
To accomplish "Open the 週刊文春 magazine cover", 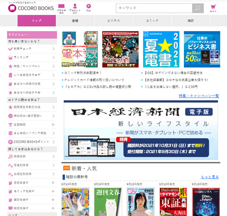I will click(x=108, y=202).
